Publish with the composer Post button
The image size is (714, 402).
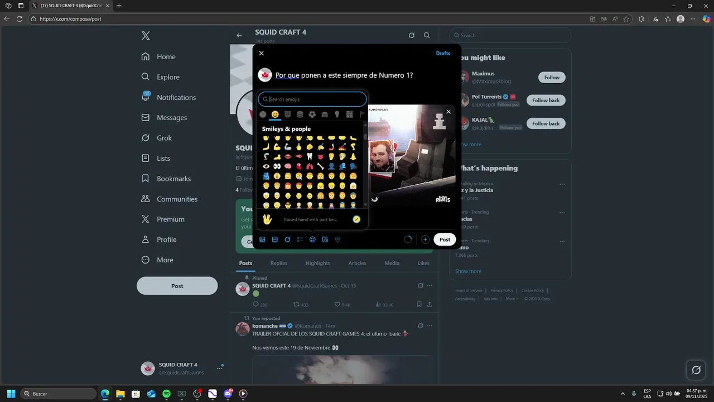(445, 240)
